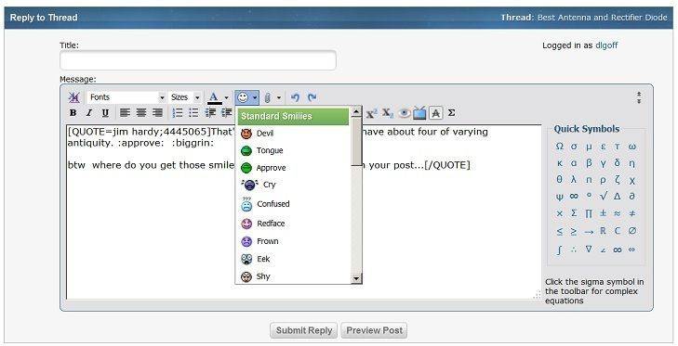Click the smiley face toolbar button
678x346 pixels.
243,97
